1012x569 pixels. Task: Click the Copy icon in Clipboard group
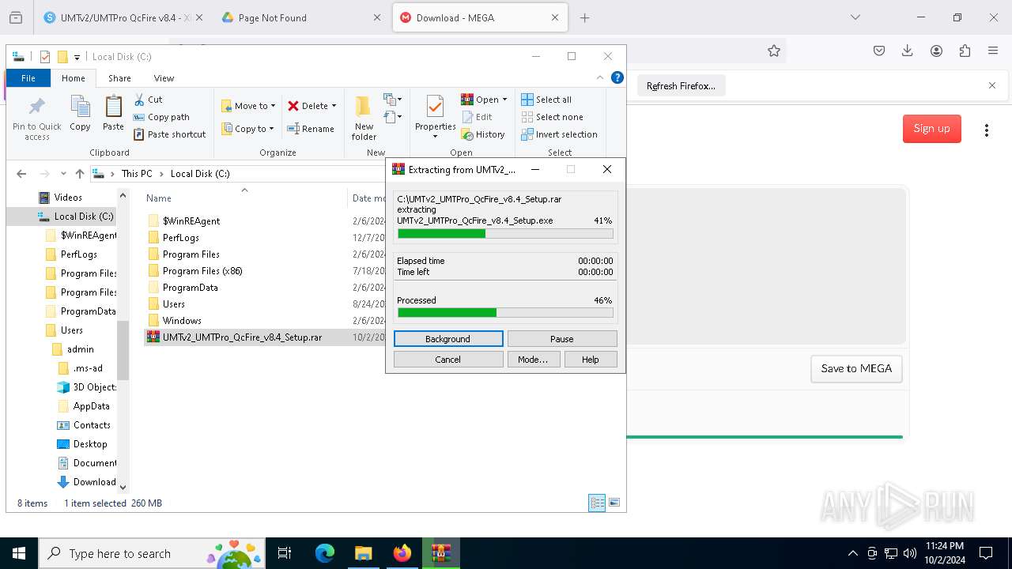pos(80,107)
